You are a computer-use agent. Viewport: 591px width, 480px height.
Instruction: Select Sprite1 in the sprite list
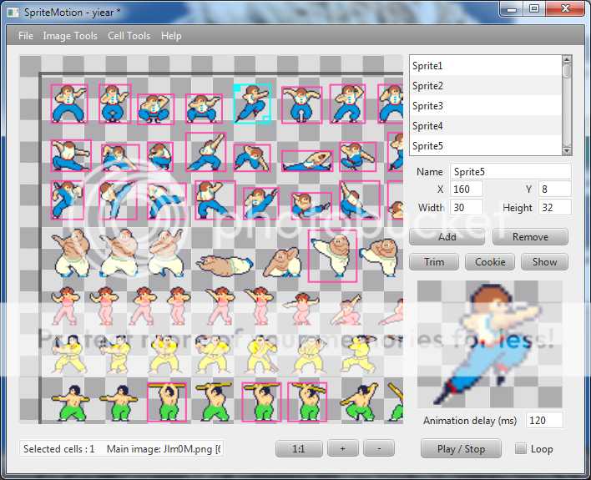click(486, 66)
